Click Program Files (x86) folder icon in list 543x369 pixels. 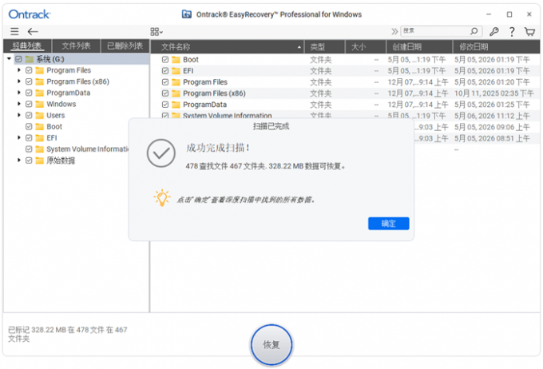tap(176, 93)
